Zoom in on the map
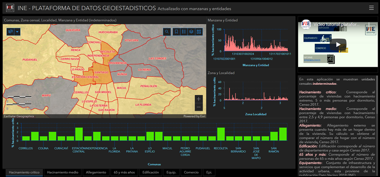 click(198, 99)
